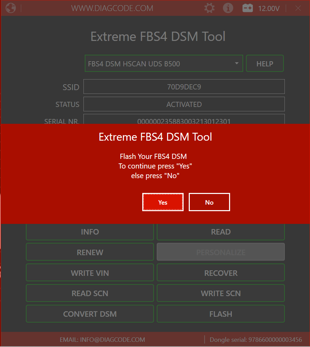Cancel flashing by pressing No
This screenshot has height=347, width=310.
coord(209,202)
